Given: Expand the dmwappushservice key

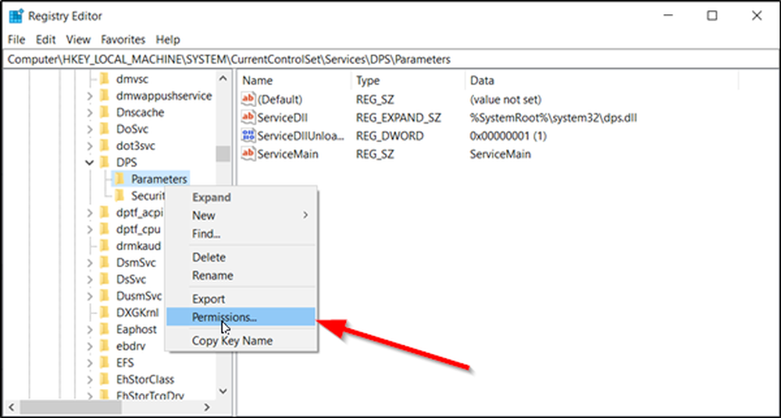Looking at the screenshot, I should pos(91,95).
